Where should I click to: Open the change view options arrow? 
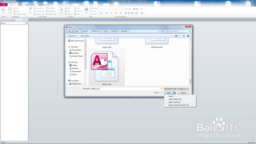[179, 36]
